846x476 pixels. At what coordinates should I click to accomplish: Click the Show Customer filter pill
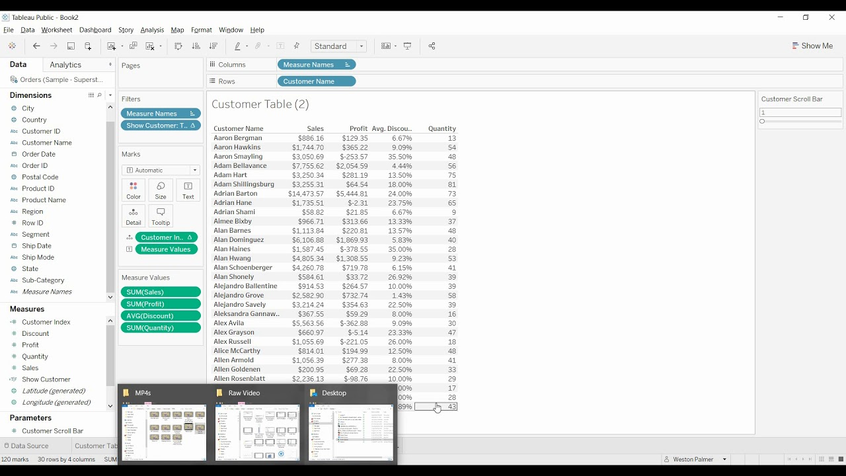pyautogui.click(x=161, y=126)
